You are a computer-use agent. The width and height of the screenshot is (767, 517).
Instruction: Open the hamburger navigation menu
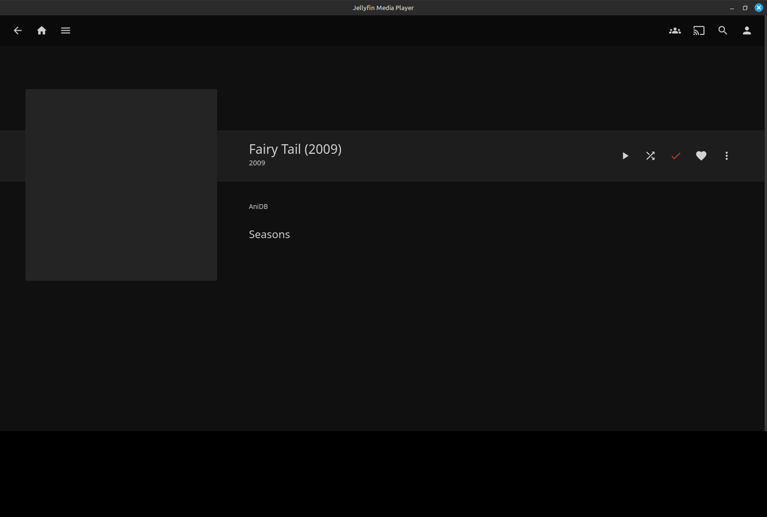[66, 31]
